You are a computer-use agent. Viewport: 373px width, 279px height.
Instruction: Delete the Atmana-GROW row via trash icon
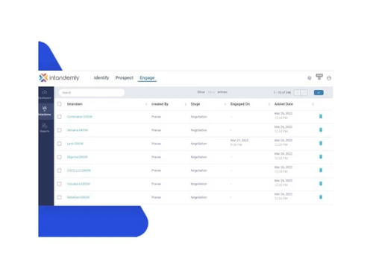point(321,129)
